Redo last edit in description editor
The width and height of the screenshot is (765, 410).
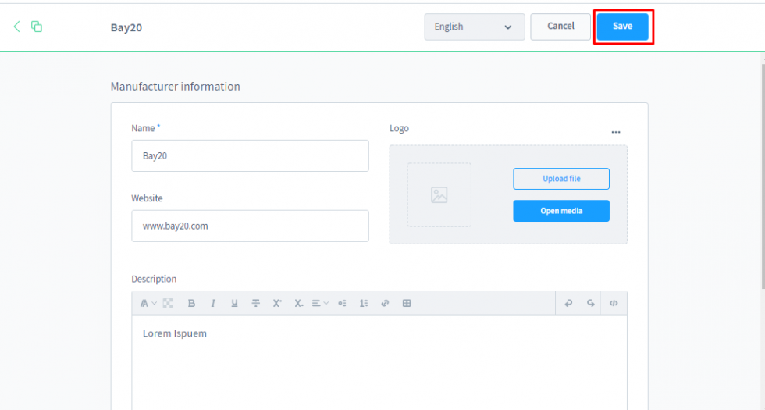[591, 303]
